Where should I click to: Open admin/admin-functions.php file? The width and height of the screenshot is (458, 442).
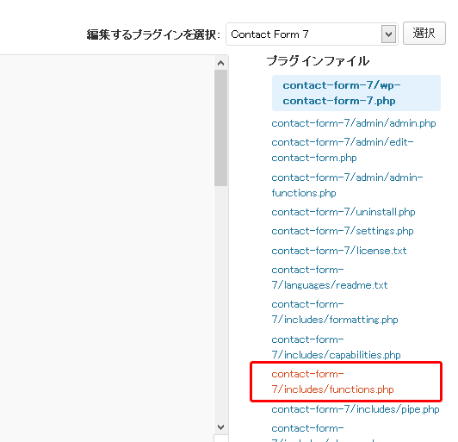[347, 185]
